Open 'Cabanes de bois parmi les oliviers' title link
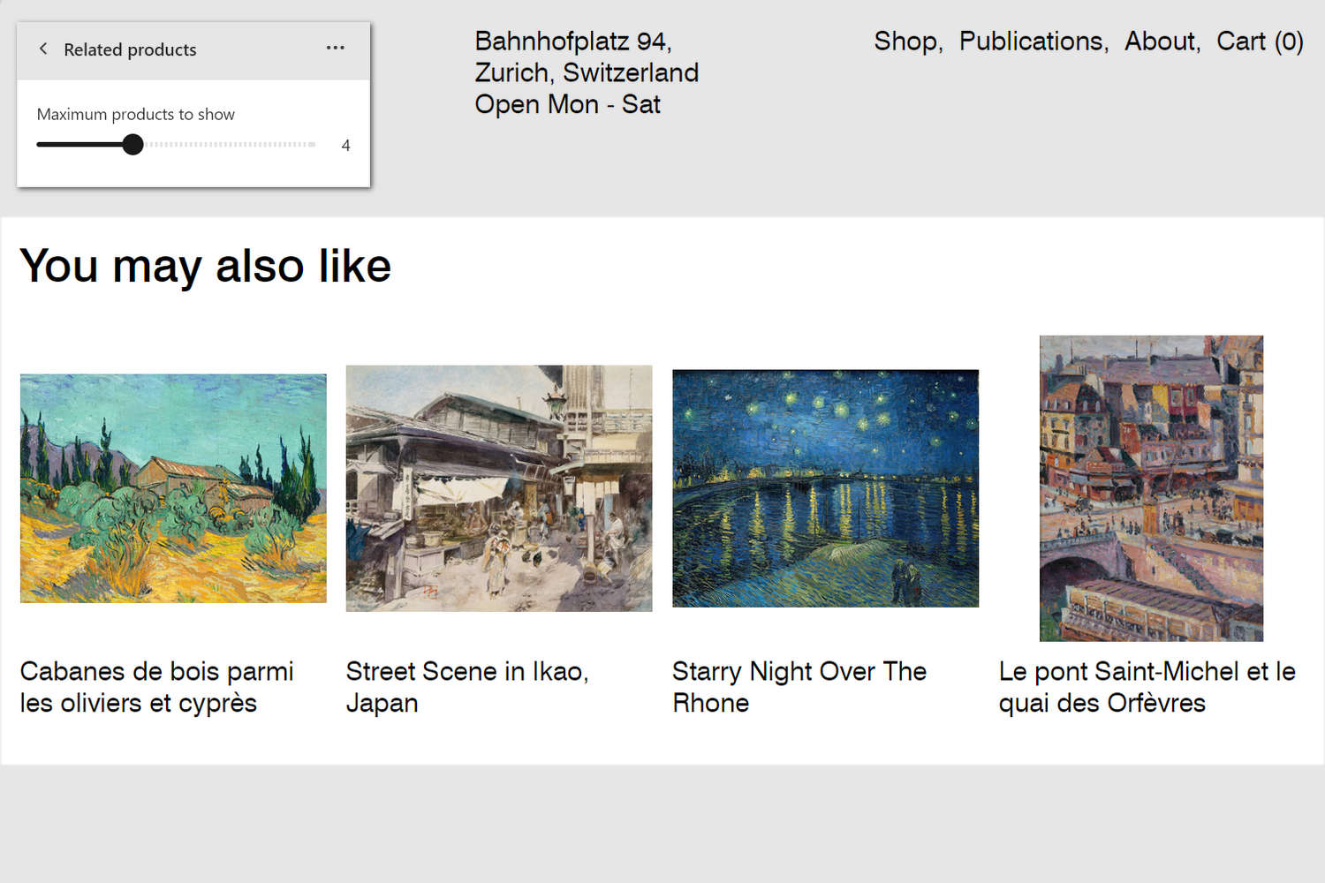This screenshot has width=1325, height=883. [156, 687]
